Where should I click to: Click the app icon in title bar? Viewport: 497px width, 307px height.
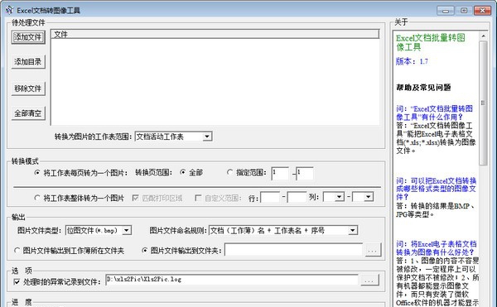(x=9, y=10)
